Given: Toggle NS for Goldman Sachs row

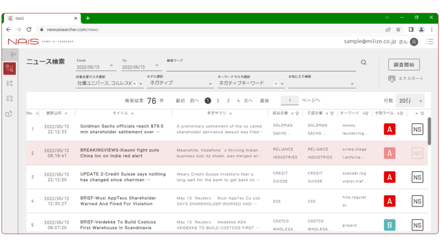Looking at the screenshot, I should pos(417,129).
